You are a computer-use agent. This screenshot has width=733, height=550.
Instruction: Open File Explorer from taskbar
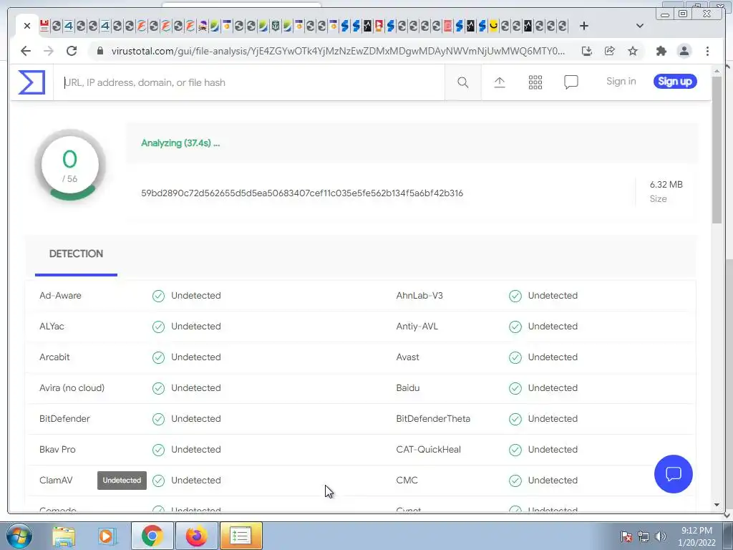pyautogui.click(x=64, y=536)
